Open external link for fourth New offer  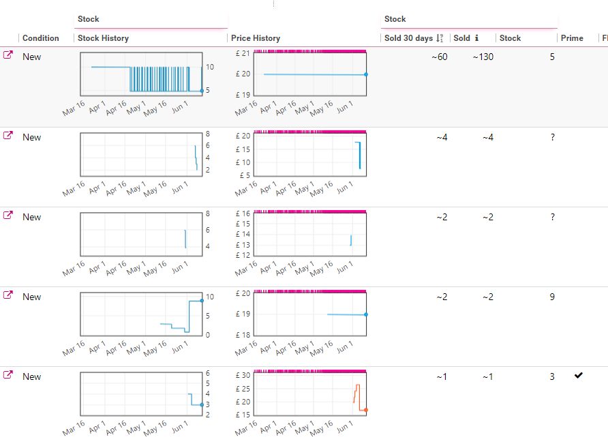coord(7,295)
